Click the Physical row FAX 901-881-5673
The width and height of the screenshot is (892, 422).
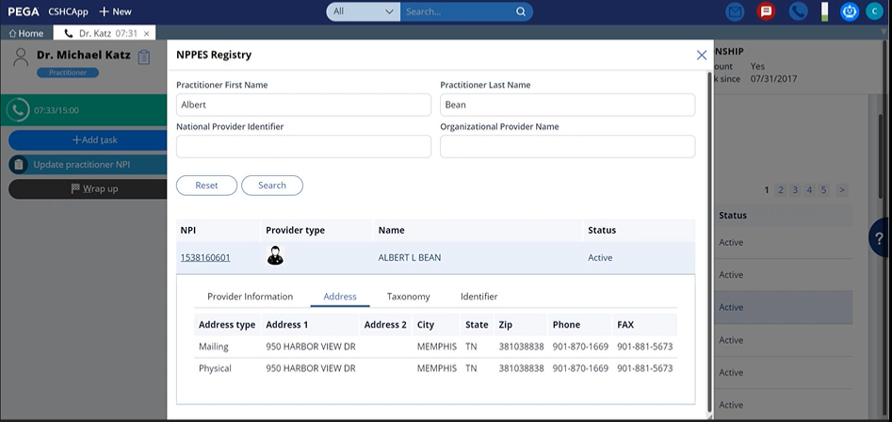[645, 368]
